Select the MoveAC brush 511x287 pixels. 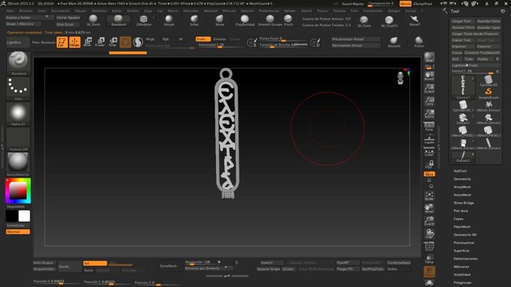(x=394, y=42)
